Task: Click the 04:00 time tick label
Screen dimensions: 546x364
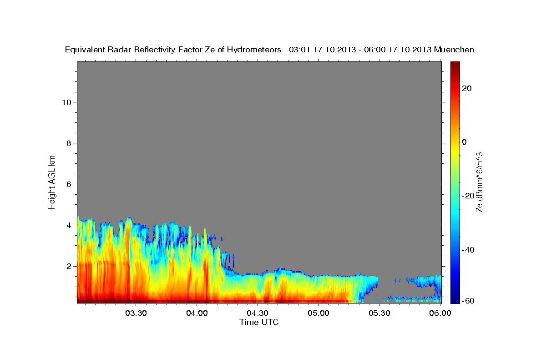Action: 197,313
